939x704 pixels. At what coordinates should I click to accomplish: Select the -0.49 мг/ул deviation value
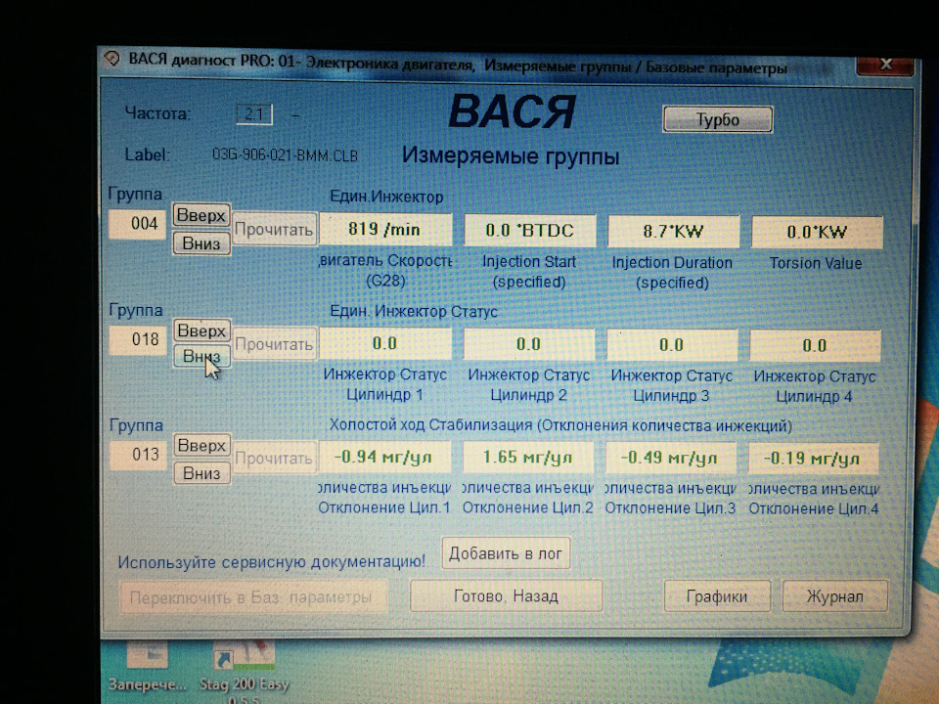[x=671, y=459]
